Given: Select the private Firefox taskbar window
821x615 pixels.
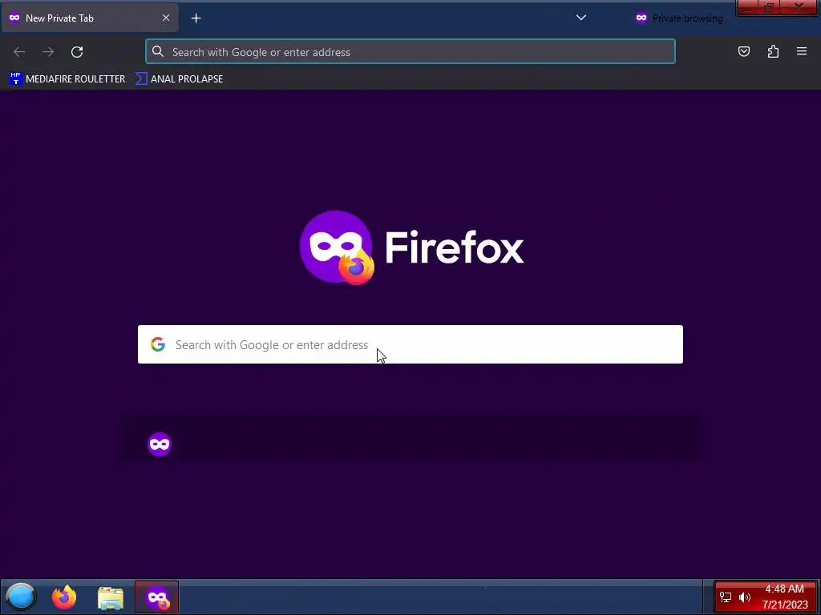Looking at the screenshot, I should point(156,597).
